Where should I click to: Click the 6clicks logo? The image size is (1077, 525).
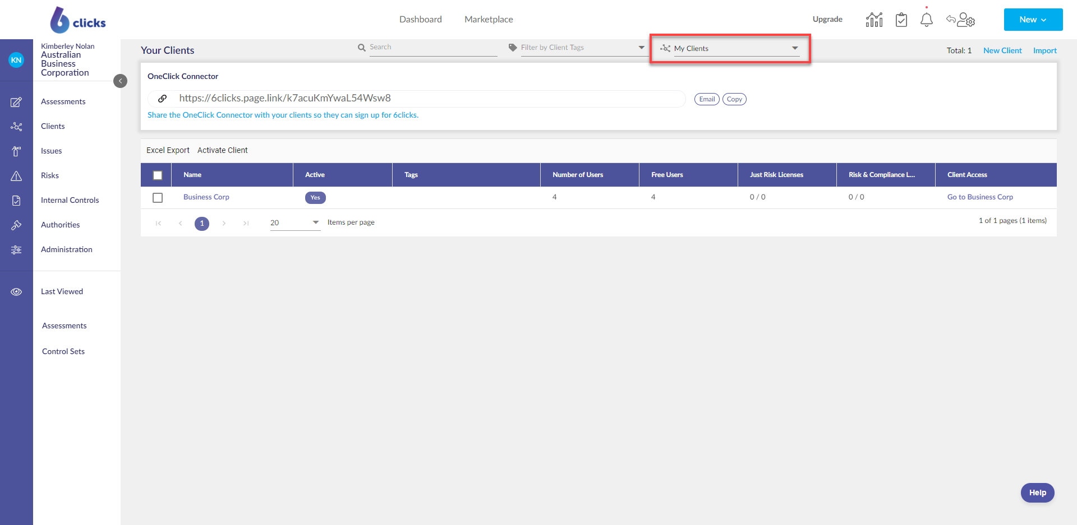[x=78, y=20]
